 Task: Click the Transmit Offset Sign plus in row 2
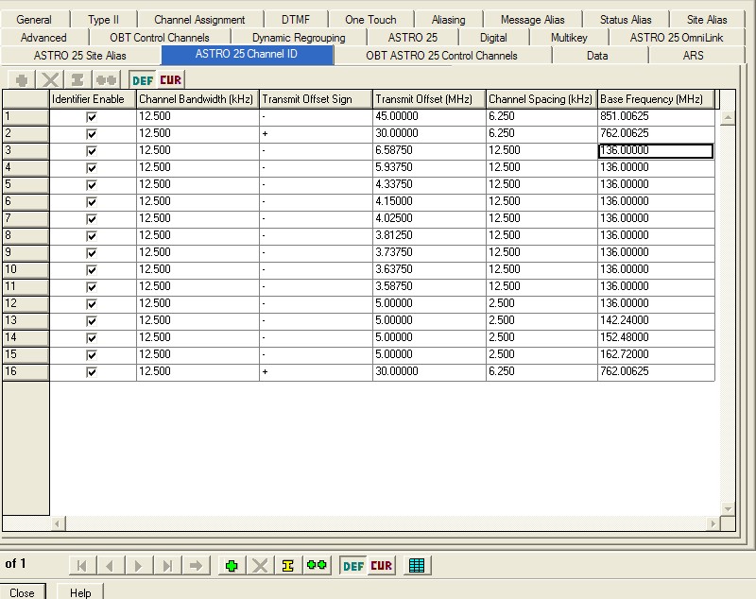point(316,134)
